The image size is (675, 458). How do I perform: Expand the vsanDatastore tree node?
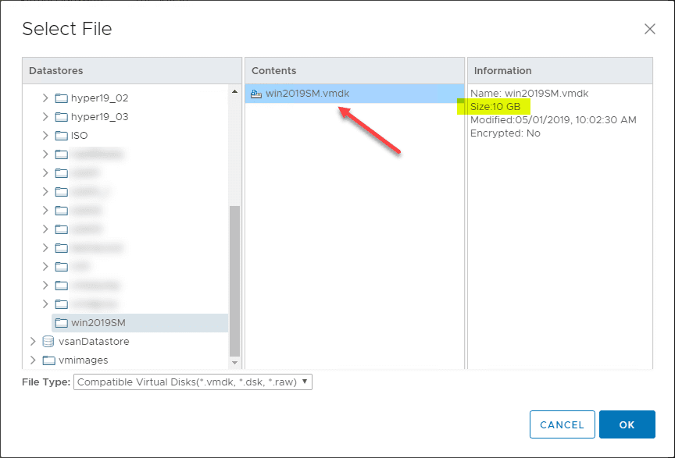coord(33,341)
